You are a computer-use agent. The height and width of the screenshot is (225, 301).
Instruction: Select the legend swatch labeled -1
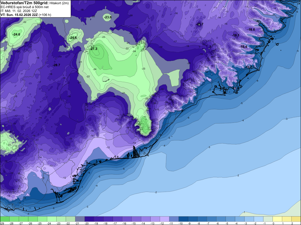pyautogui.click(x=268, y=219)
